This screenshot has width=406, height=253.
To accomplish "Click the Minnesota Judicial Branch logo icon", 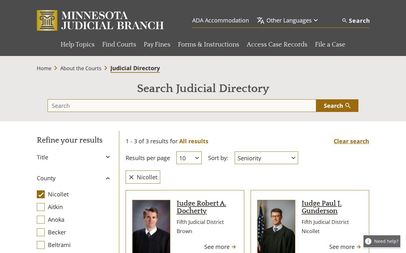I will 47,20.
